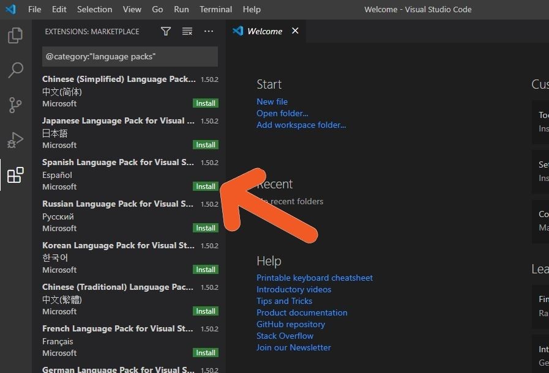Clear extensions search results icon
This screenshot has width=549, height=373.
click(x=187, y=31)
